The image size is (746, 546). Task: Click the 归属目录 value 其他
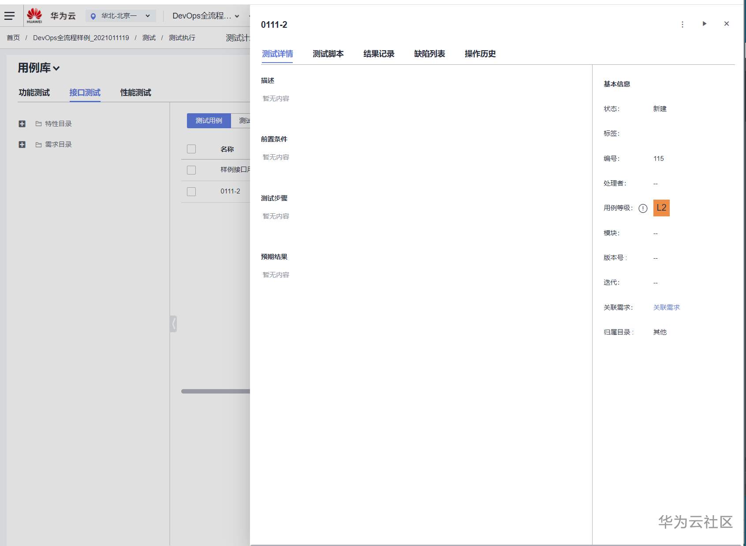(x=660, y=332)
